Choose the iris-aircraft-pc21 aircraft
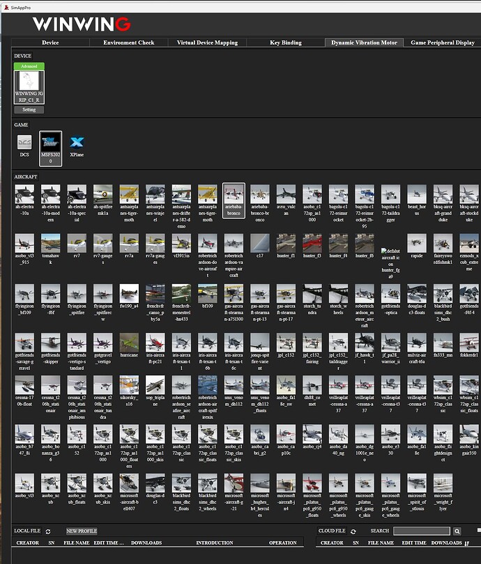Viewport: 481px width, 564px height. tap(155, 343)
